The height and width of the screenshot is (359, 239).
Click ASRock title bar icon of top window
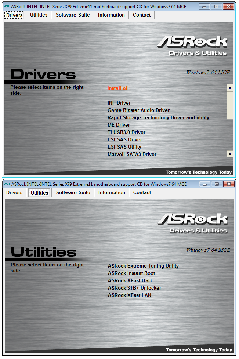click(7, 6)
